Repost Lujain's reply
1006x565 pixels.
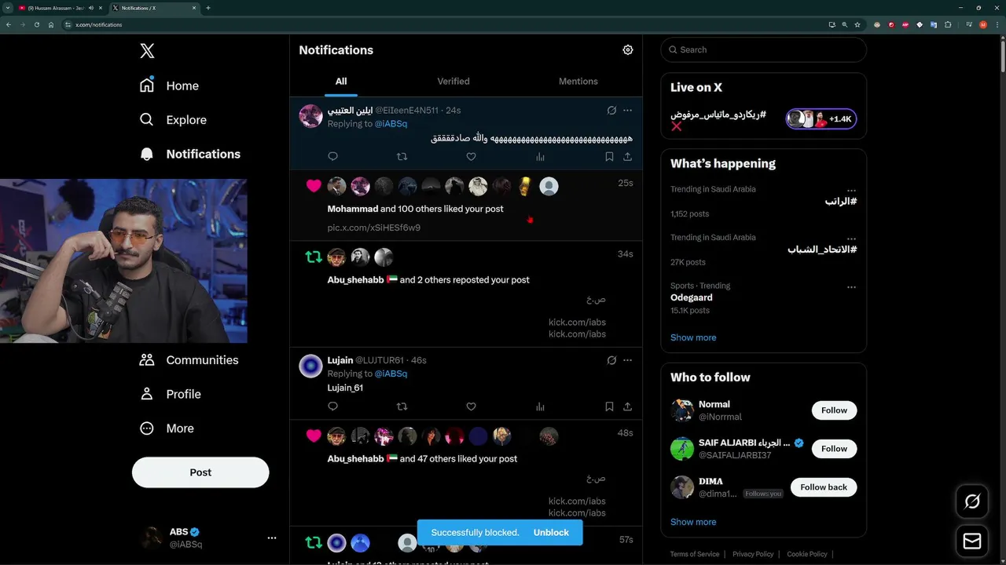click(x=402, y=406)
